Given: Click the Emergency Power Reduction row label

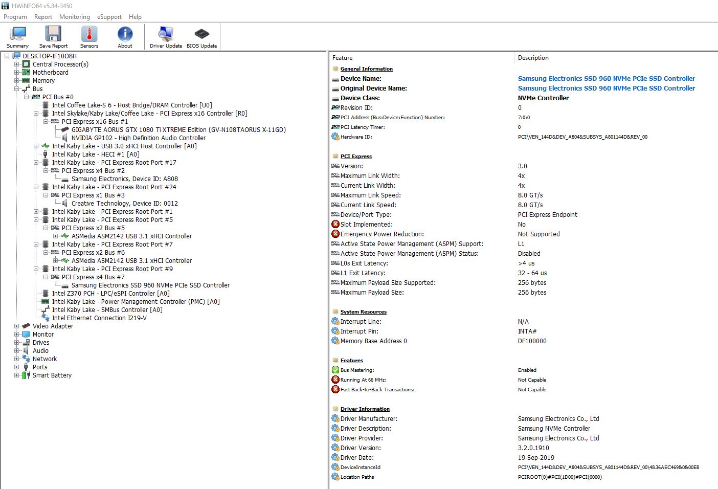Looking at the screenshot, I should pos(382,234).
